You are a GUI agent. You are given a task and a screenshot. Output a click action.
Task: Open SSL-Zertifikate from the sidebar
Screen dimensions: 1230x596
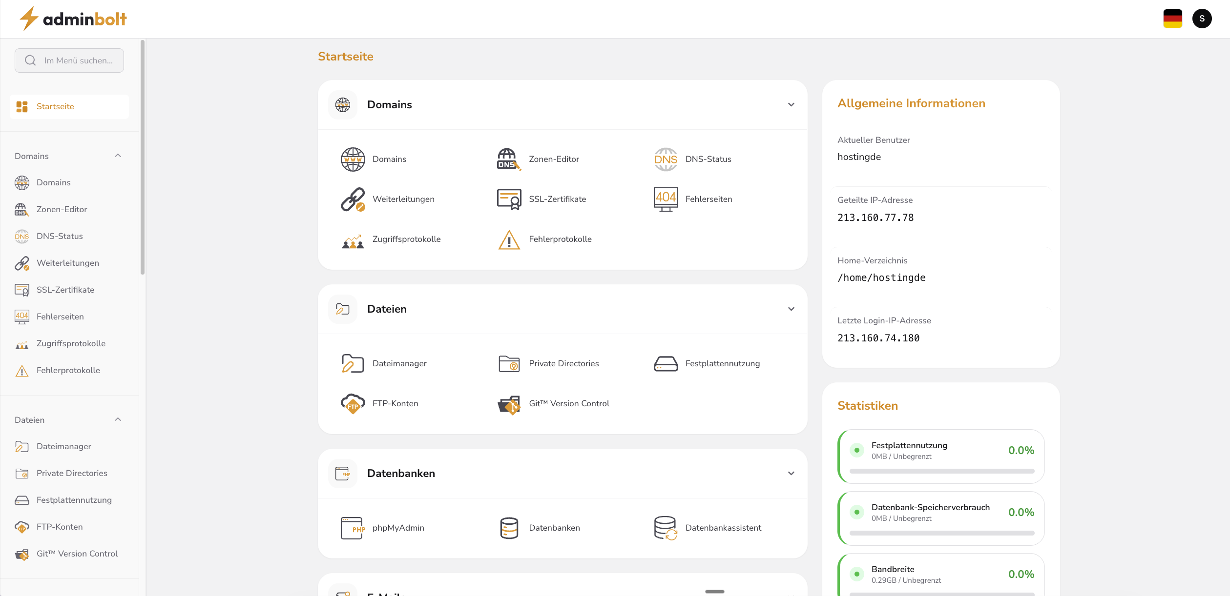pyautogui.click(x=65, y=290)
